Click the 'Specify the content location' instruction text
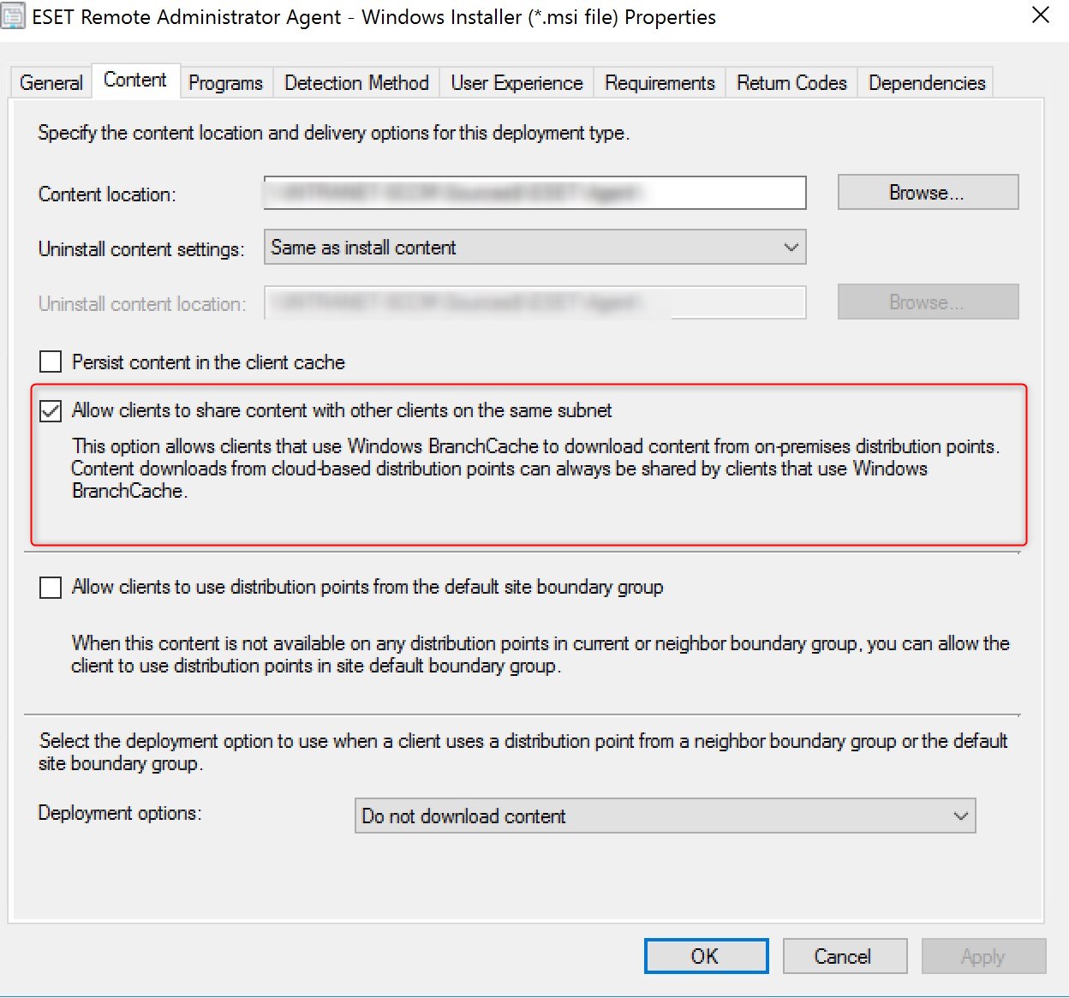The height and width of the screenshot is (998, 1069). pos(334,133)
